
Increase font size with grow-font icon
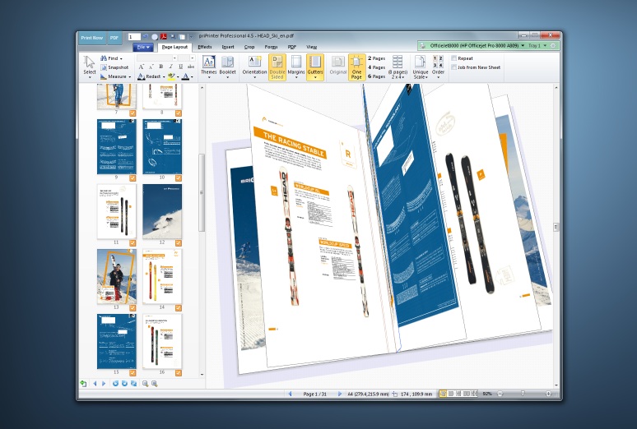coord(142,67)
